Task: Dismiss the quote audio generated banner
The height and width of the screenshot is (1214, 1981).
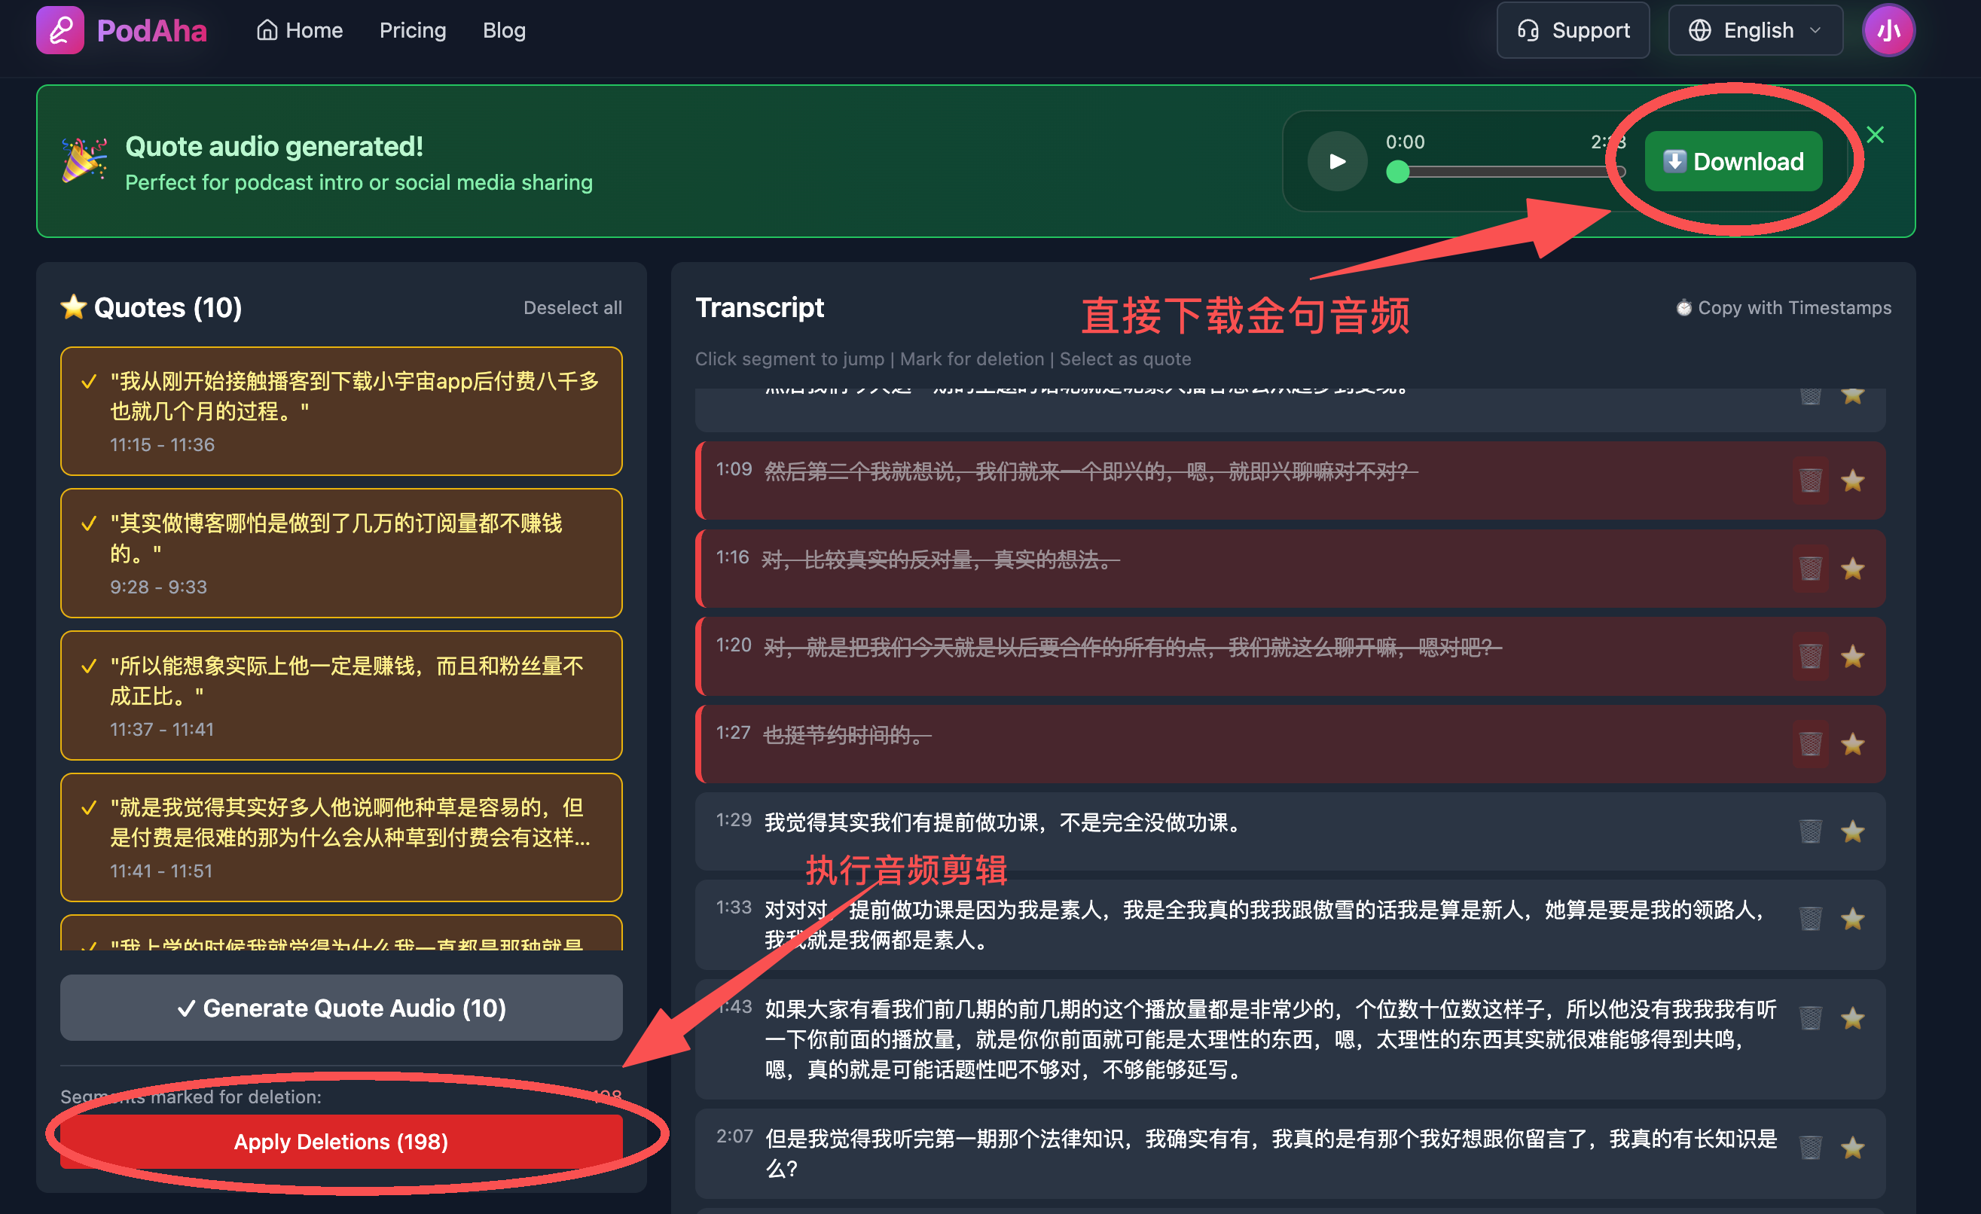Action: click(x=1874, y=135)
